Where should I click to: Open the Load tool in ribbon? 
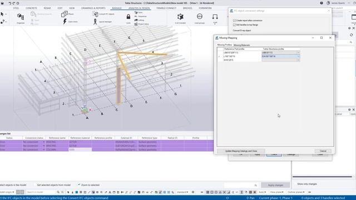[215, 18]
